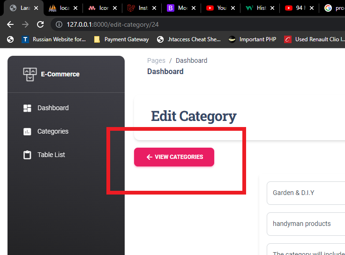
Task: Open Dashboard in the sidebar
Action: 53,108
